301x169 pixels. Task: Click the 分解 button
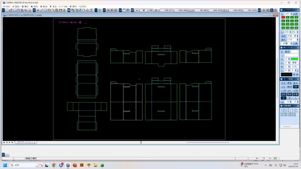(295, 43)
